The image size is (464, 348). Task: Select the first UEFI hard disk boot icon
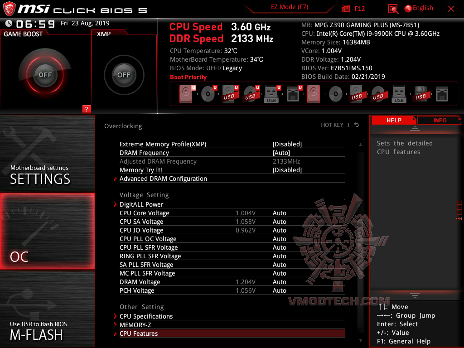coord(187,94)
